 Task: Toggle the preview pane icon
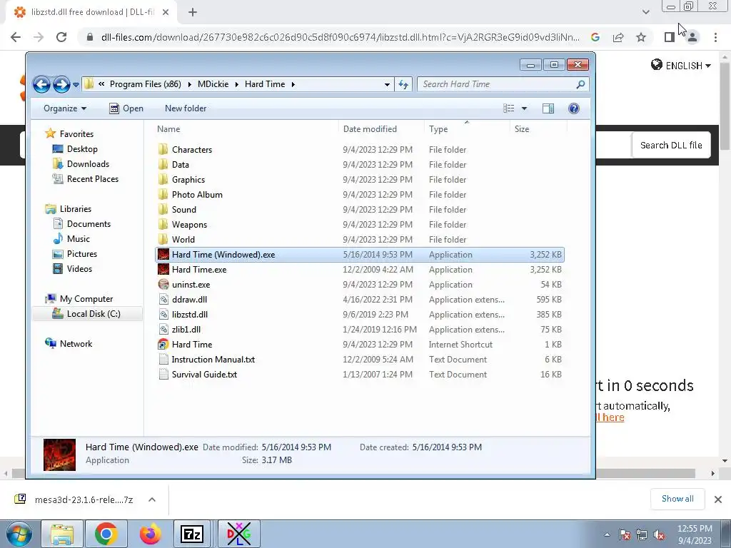coord(548,108)
